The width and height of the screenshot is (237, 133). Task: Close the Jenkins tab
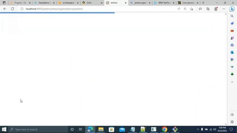coord(126,3)
